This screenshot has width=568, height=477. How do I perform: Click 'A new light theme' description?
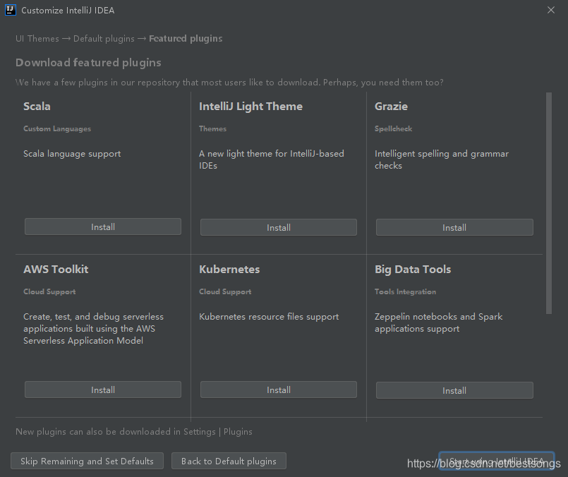click(272, 159)
